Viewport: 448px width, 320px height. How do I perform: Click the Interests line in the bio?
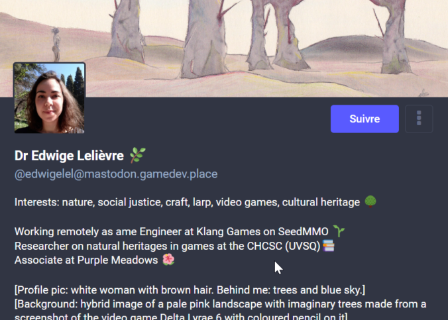coord(196,202)
